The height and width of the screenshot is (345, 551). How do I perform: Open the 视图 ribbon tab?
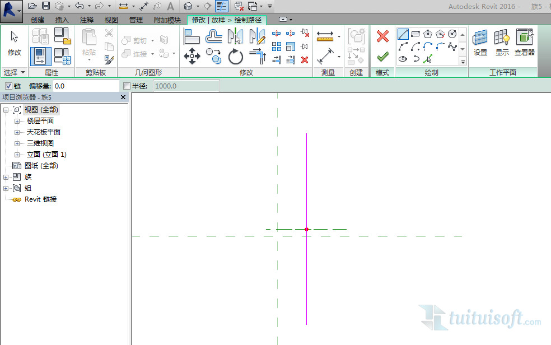[x=111, y=20]
